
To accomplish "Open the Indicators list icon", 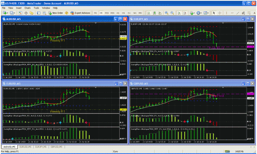I will [191, 13].
